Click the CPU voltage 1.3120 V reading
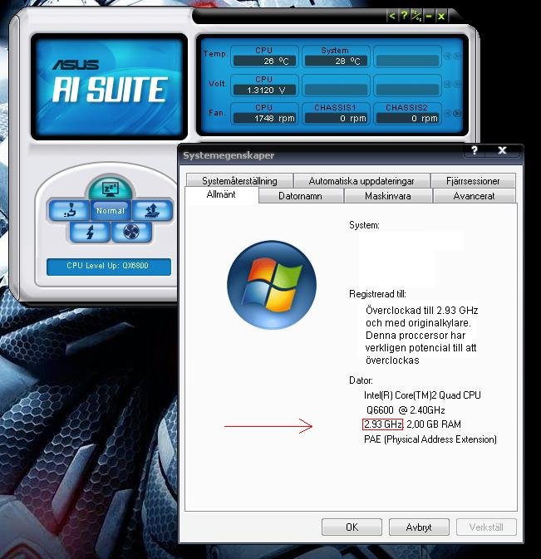Screen dimensions: 541x559 click(x=264, y=90)
